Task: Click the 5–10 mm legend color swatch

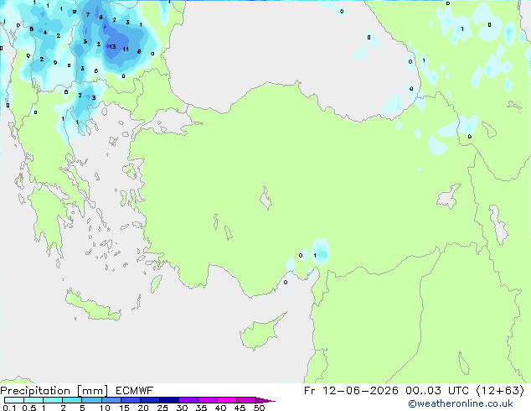Action: click(91, 400)
